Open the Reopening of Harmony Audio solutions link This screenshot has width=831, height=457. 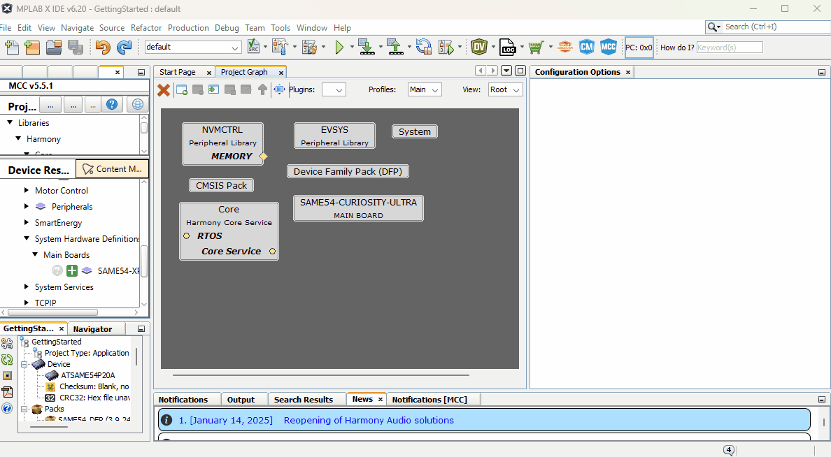(369, 420)
